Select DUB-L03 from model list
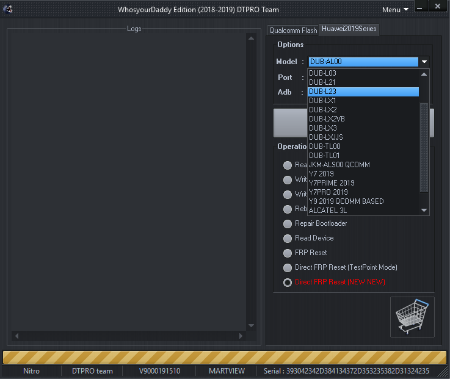The height and width of the screenshot is (379, 450). [363, 73]
